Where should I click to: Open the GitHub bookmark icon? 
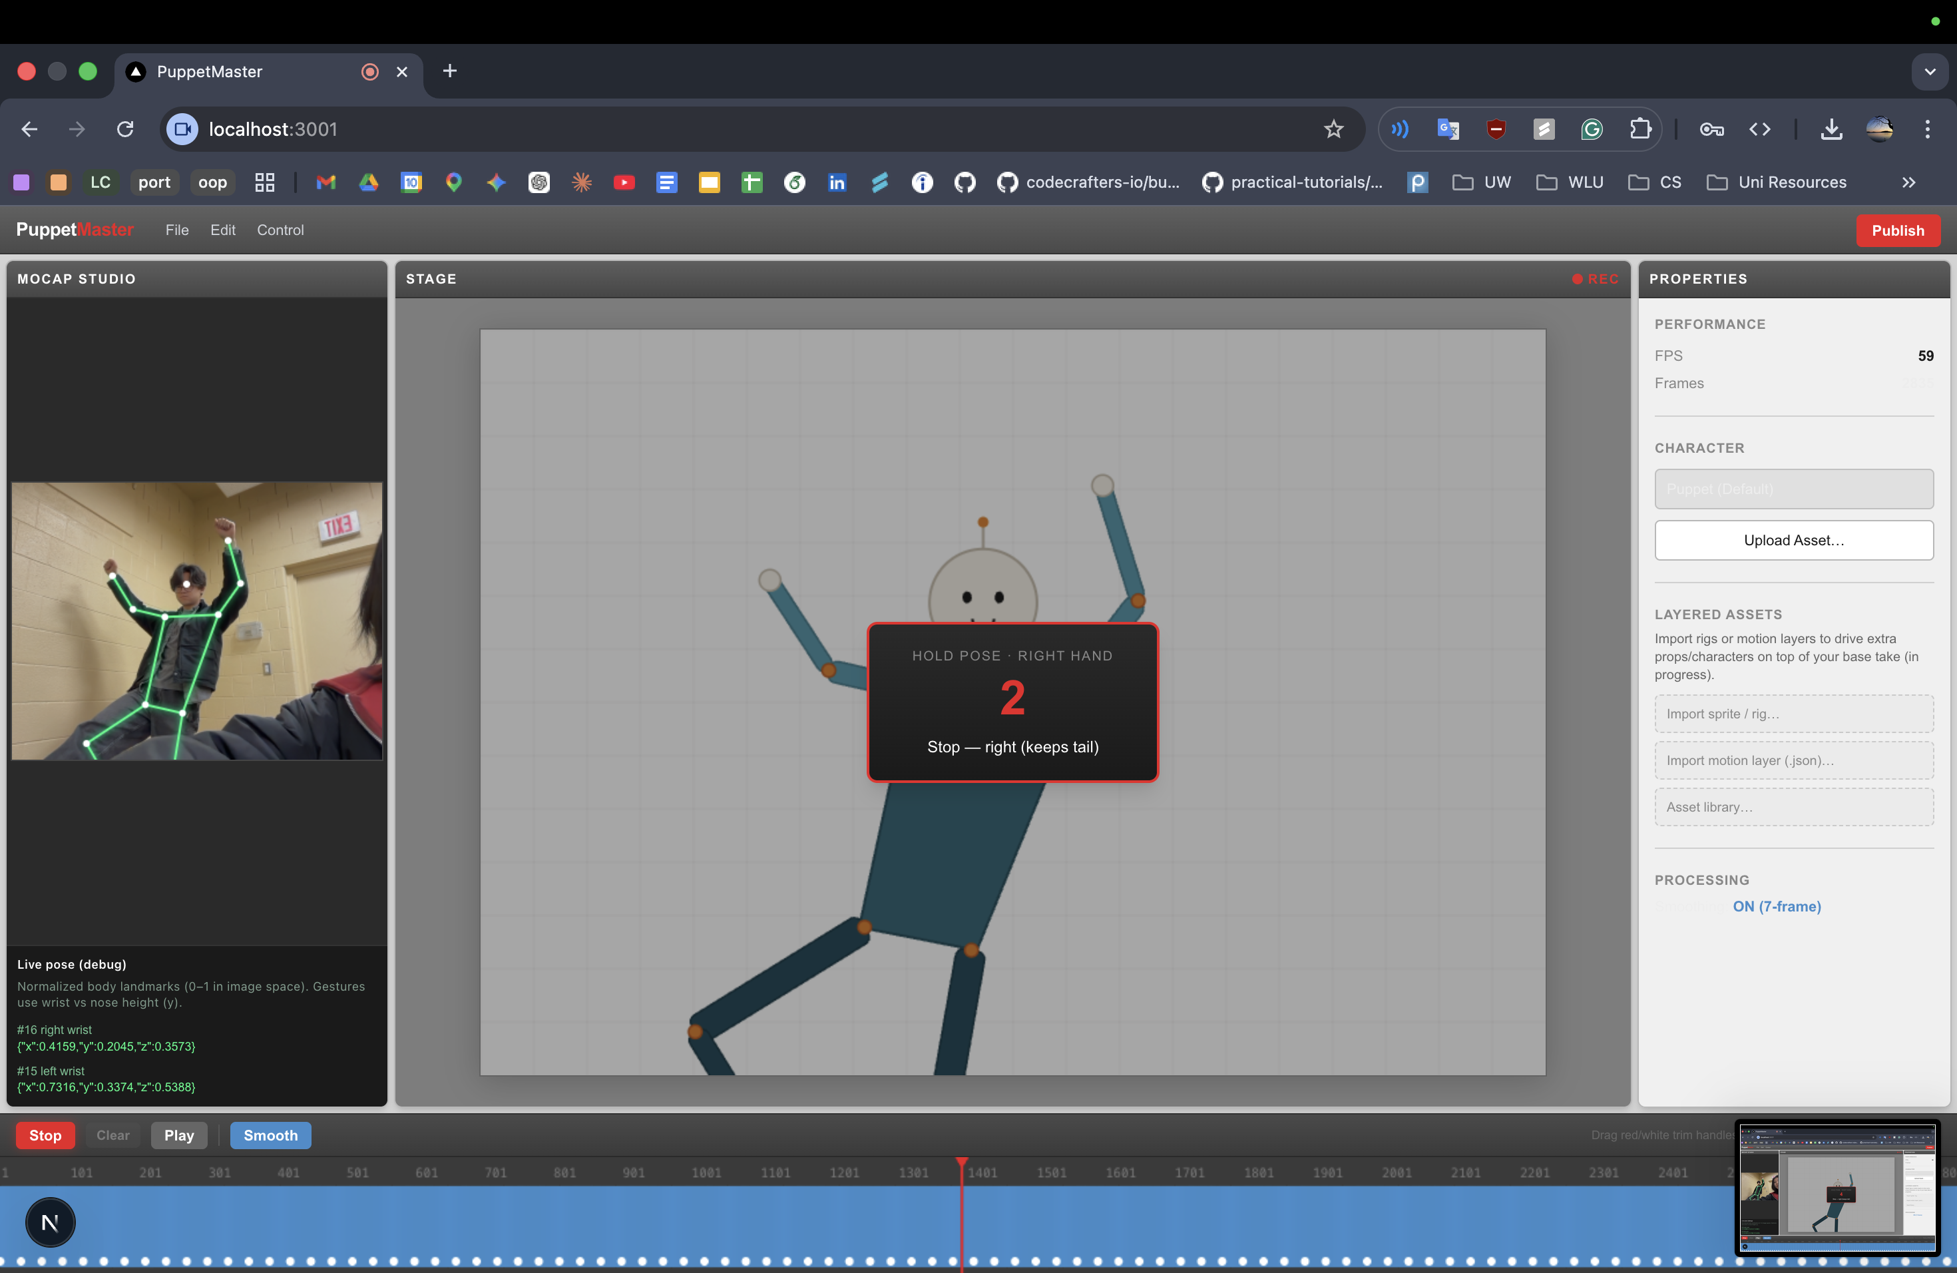point(965,182)
